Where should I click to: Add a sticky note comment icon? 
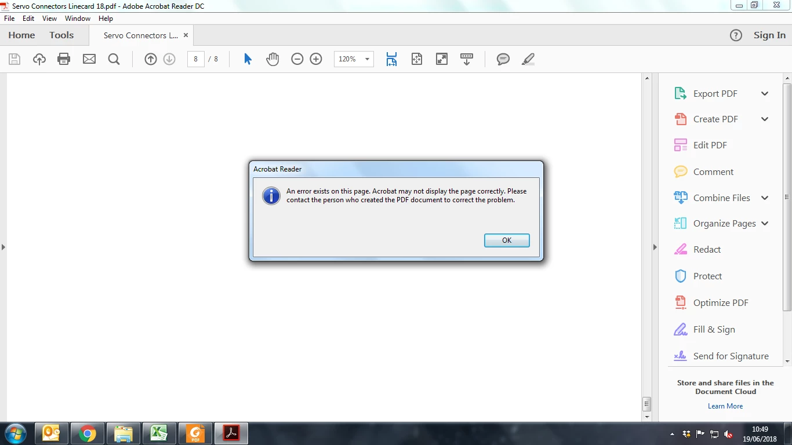(503, 59)
